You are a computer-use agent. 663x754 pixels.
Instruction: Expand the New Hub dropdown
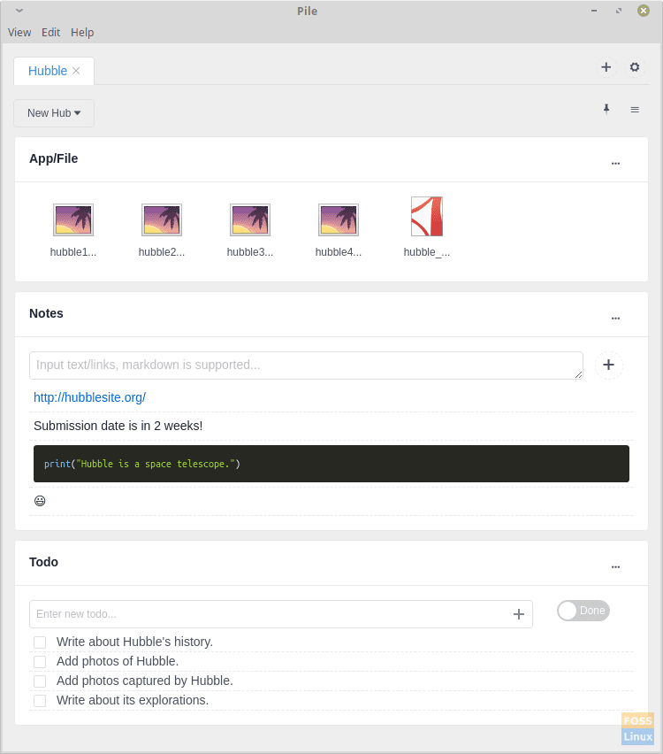click(x=54, y=113)
